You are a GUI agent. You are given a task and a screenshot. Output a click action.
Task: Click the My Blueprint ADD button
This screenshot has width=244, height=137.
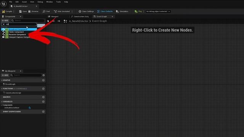[5, 75]
